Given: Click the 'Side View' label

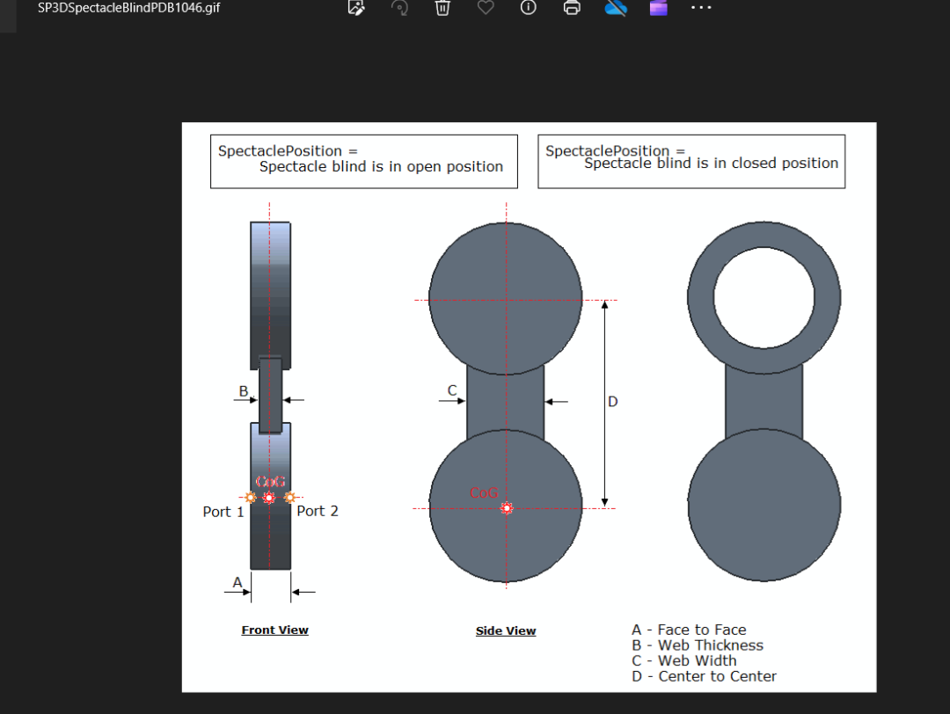Looking at the screenshot, I should 506,630.
